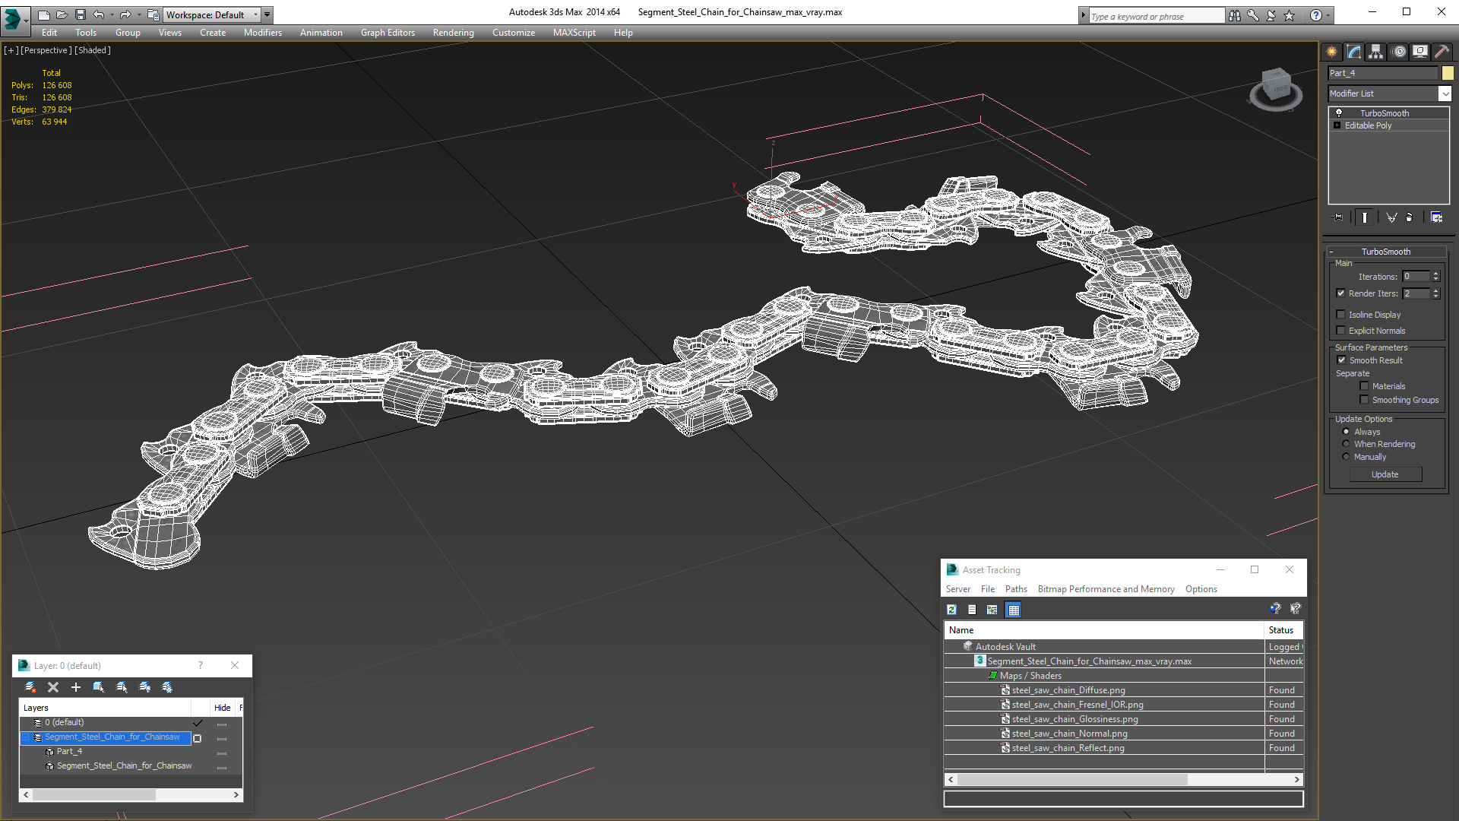Refresh the Asset Tracking list

(x=951, y=610)
